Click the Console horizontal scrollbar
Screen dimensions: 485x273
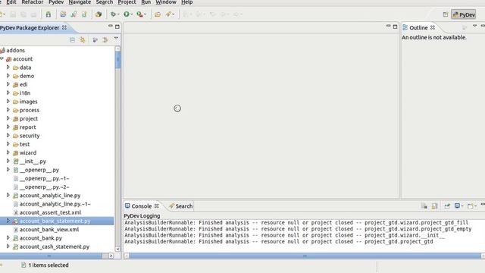(305, 256)
